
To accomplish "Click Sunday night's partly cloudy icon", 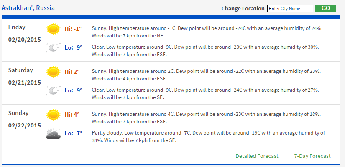I will pos(53,134).
